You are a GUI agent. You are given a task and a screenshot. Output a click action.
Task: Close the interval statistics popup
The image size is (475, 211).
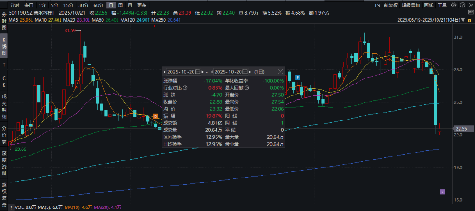click(x=280, y=72)
